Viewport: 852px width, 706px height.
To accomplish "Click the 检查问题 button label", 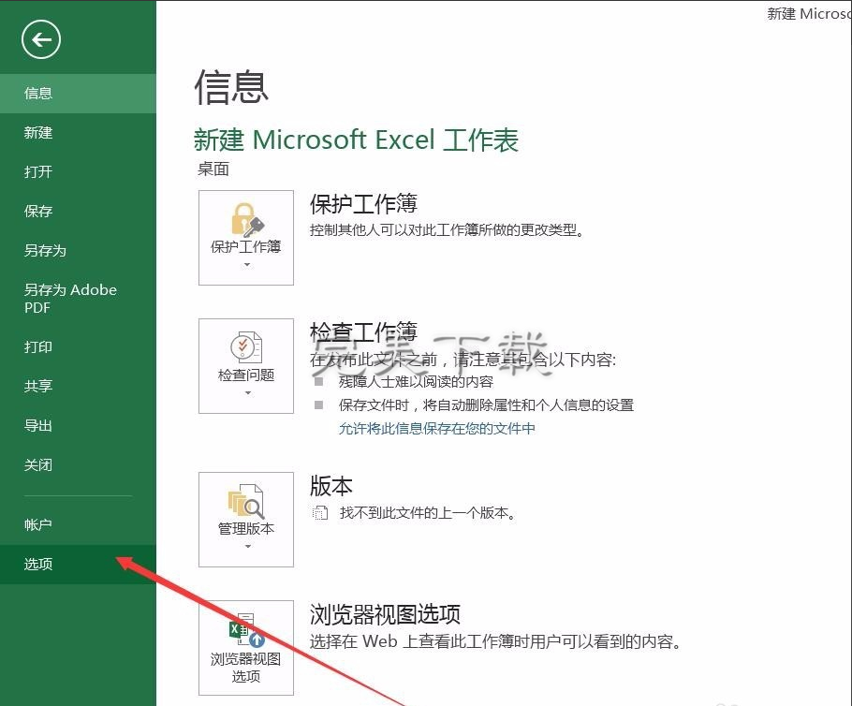I will pyautogui.click(x=246, y=375).
